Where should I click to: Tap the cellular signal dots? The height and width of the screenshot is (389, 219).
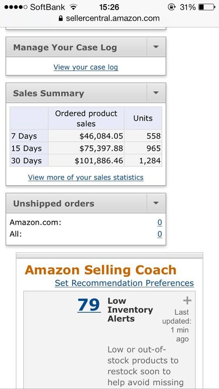(x=16, y=7)
